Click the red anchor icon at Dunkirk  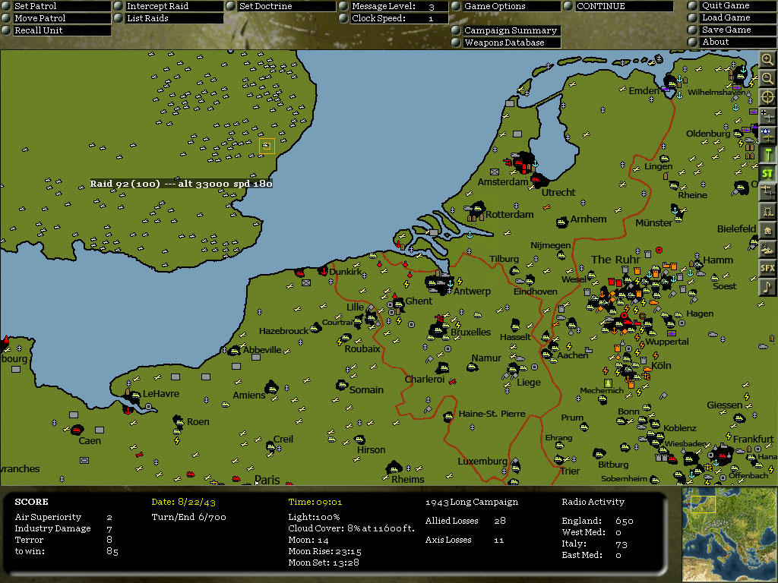[x=324, y=271]
